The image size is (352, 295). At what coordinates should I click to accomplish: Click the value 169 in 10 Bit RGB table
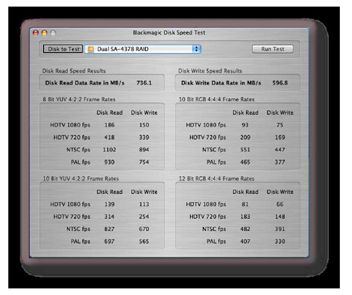[280, 138]
